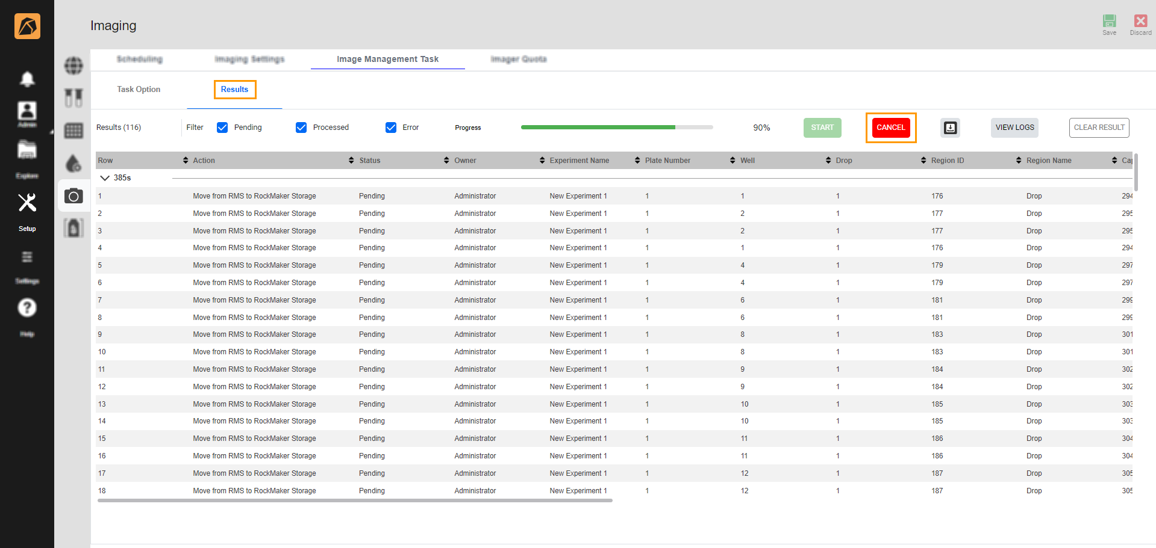Screen dimensions: 1156x548
Task: Select row 5 Pending status cell
Action: pos(372,265)
